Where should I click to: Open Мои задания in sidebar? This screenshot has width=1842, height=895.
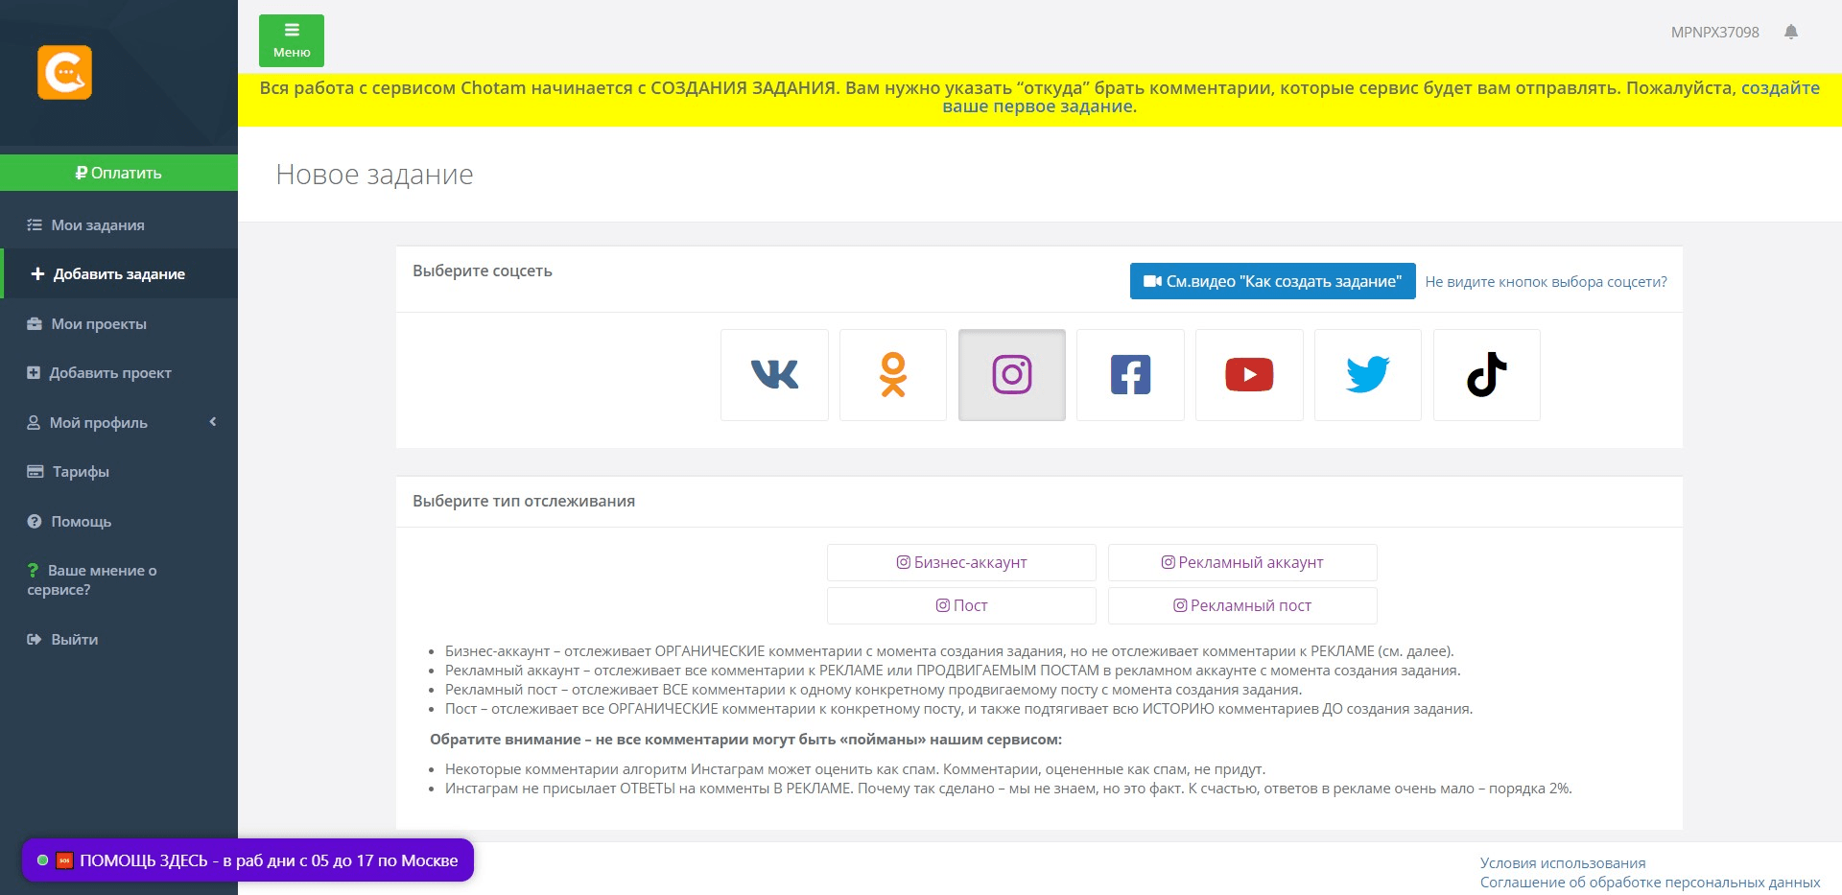click(119, 224)
